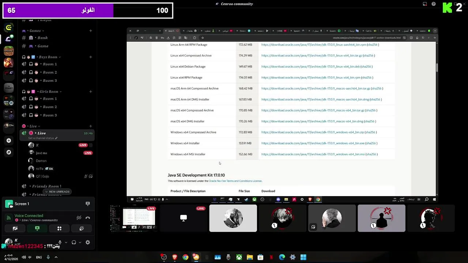Open Discover servers compass icon
468x263 pixels.
coord(9,152)
